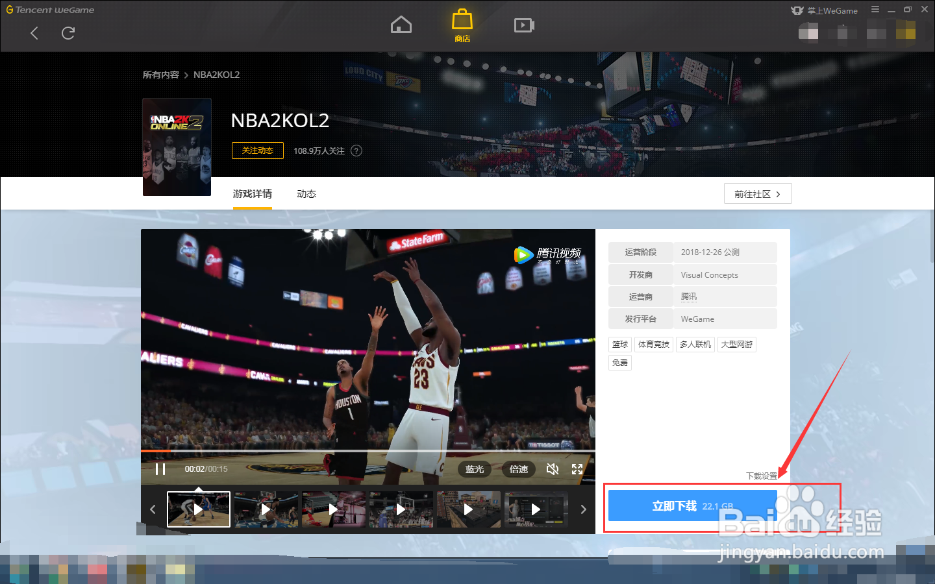This screenshot has height=584, width=935.
Task: Go back with the left arrow icon
Action: click(x=34, y=33)
